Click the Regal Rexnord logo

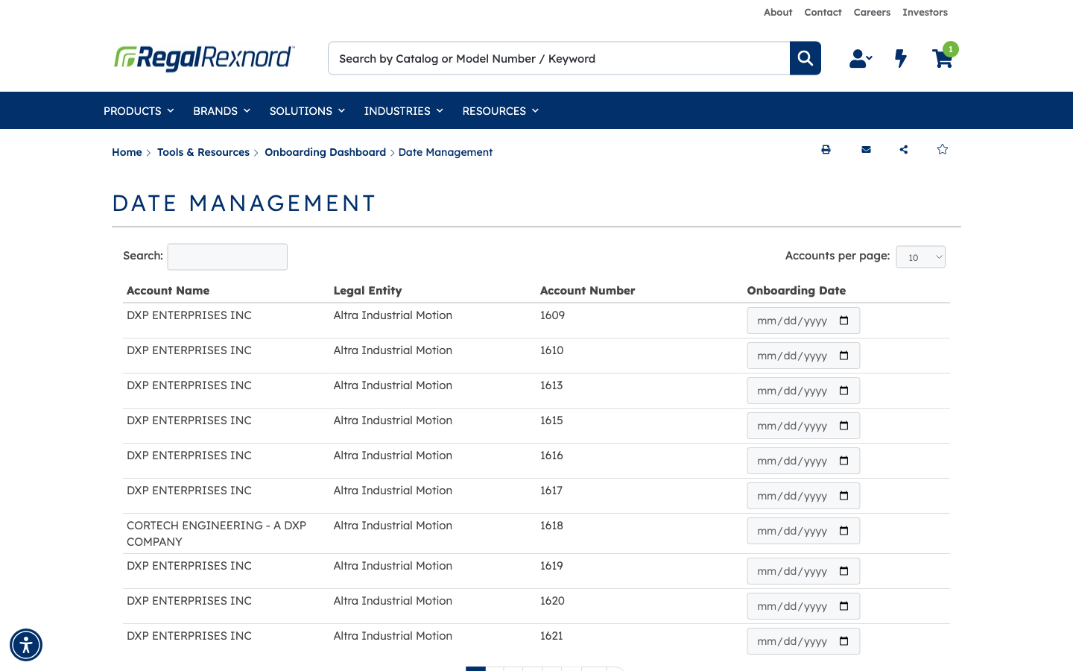click(x=204, y=58)
